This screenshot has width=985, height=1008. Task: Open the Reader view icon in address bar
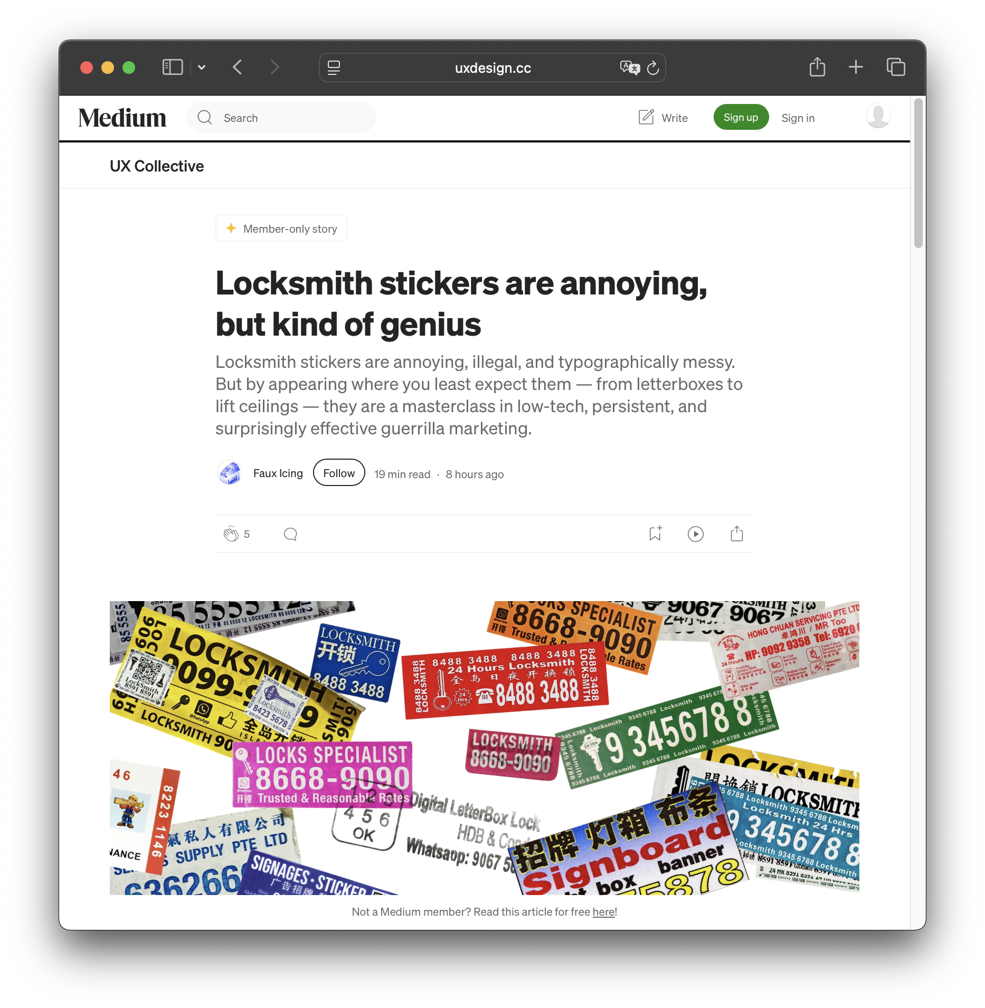334,68
